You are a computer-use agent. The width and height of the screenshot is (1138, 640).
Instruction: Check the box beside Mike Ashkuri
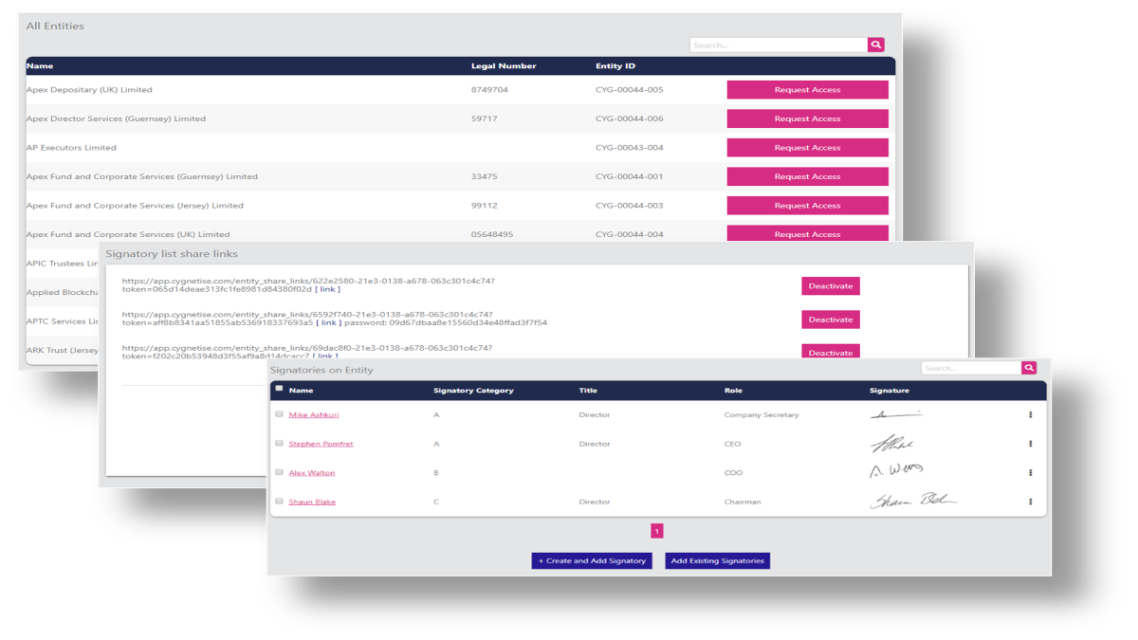tap(279, 414)
